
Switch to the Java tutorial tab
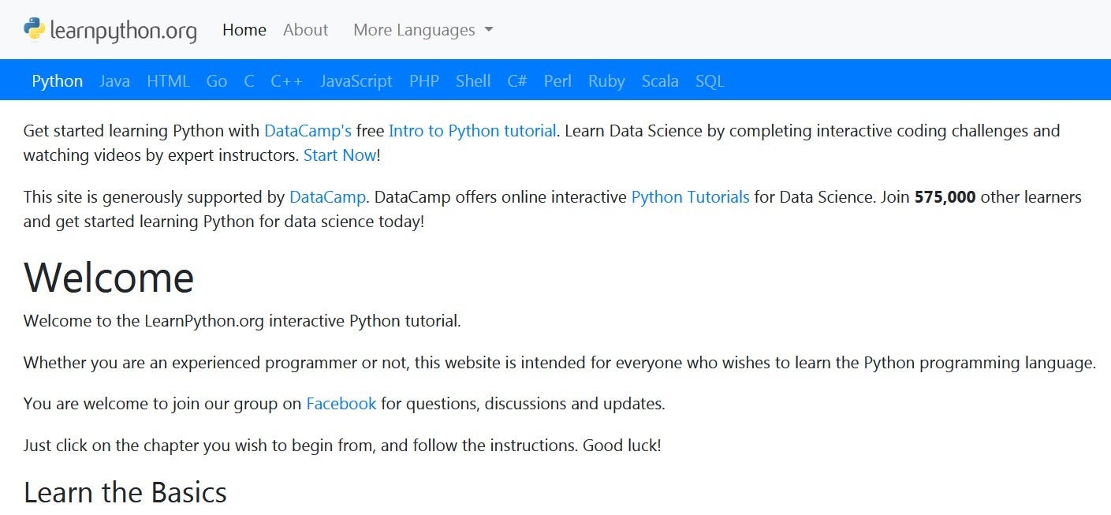(114, 81)
